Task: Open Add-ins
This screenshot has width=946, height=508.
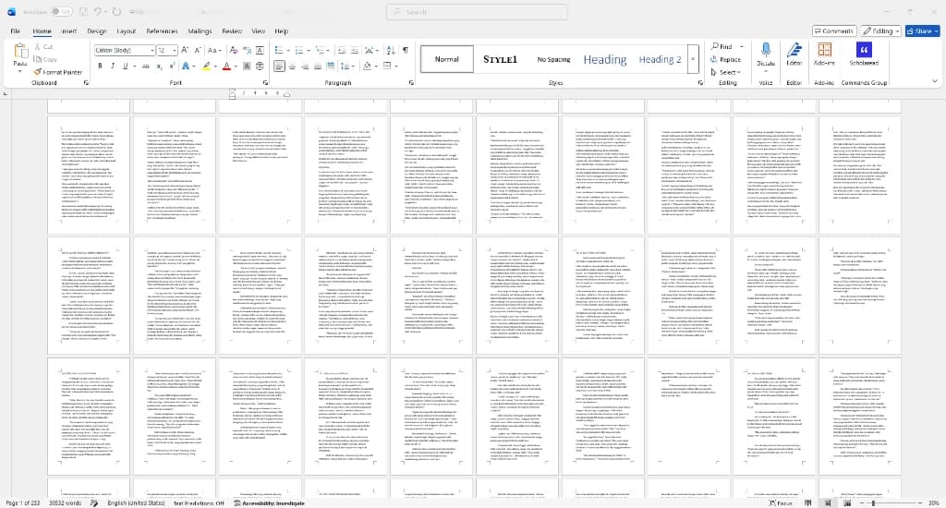Action: pyautogui.click(x=824, y=54)
